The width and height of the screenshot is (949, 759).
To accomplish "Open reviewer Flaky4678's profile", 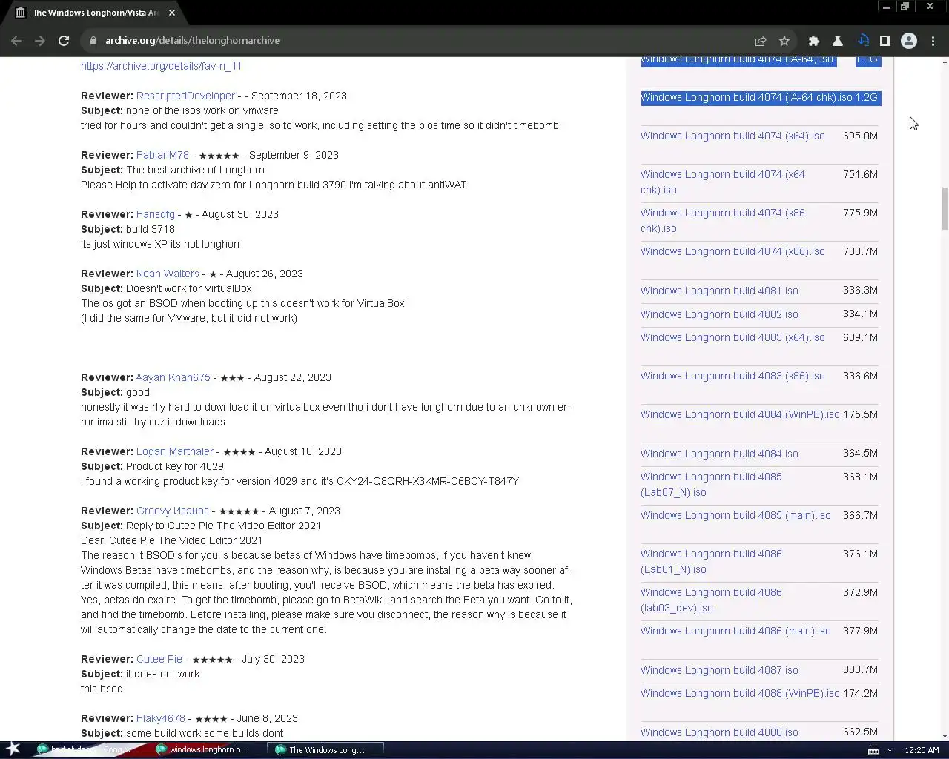I will click(161, 718).
